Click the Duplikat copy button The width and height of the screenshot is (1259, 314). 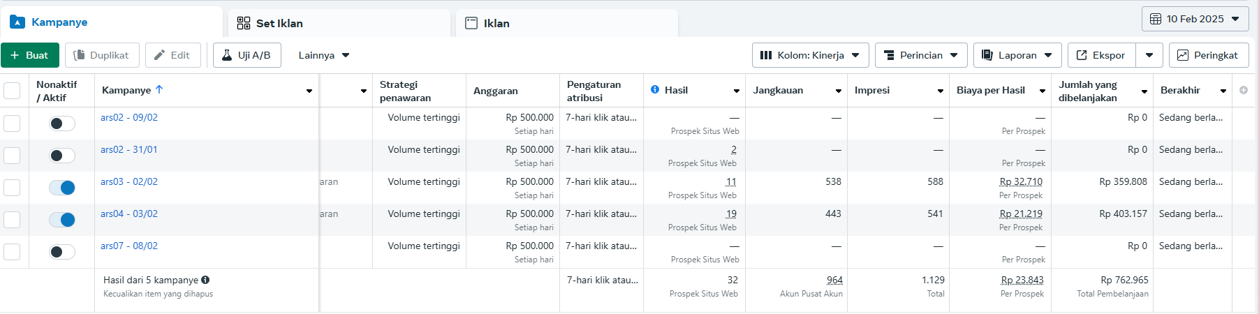click(x=102, y=55)
